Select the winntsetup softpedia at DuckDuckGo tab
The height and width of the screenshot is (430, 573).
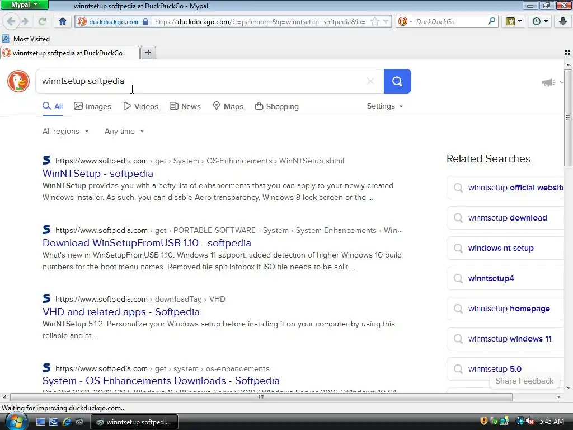tap(69, 53)
